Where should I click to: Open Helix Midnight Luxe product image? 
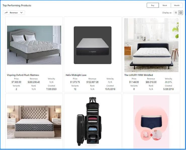coord(93,45)
